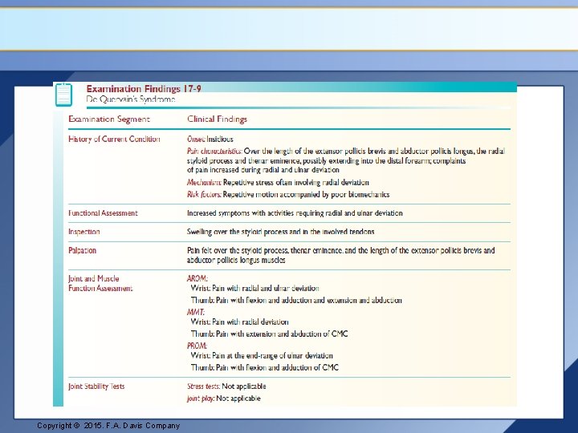Screen dimensions: 578x433
Task: Click 'Thumb: Pain with flexion and adduction of CMC'
Action: (265, 368)
